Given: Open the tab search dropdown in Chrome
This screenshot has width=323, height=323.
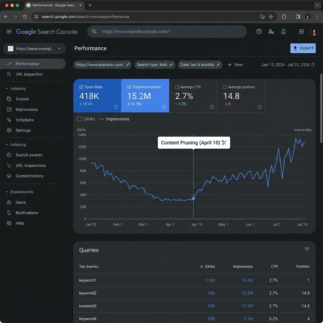Looking at the screenshot, I should 317,5.
